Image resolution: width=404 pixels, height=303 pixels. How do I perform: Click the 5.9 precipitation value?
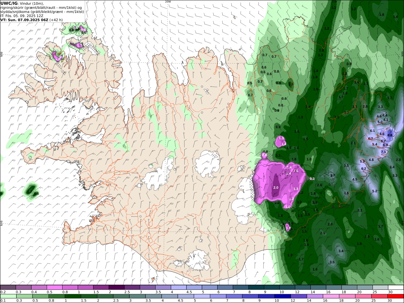click(362, 162)
